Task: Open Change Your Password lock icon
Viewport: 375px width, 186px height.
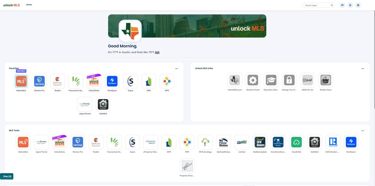Action: pyautogui.click(x=289, y=80)
